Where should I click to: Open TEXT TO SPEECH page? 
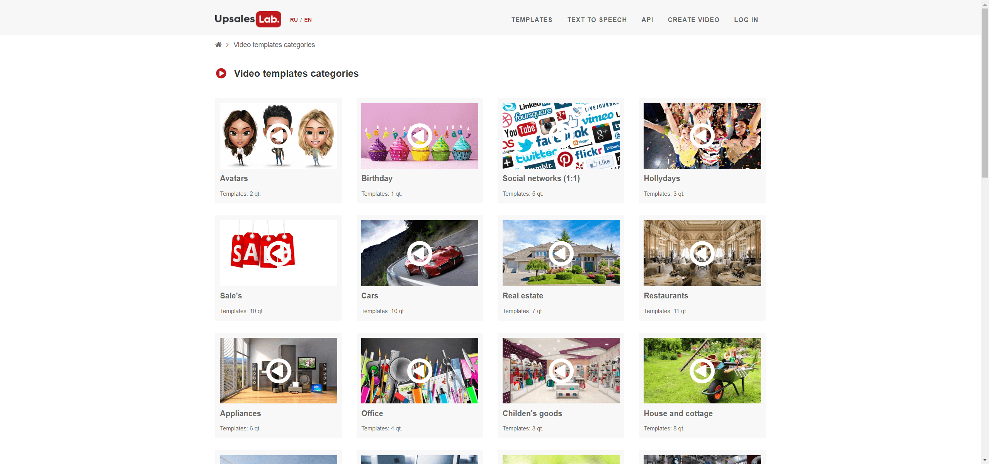(597, 20)
